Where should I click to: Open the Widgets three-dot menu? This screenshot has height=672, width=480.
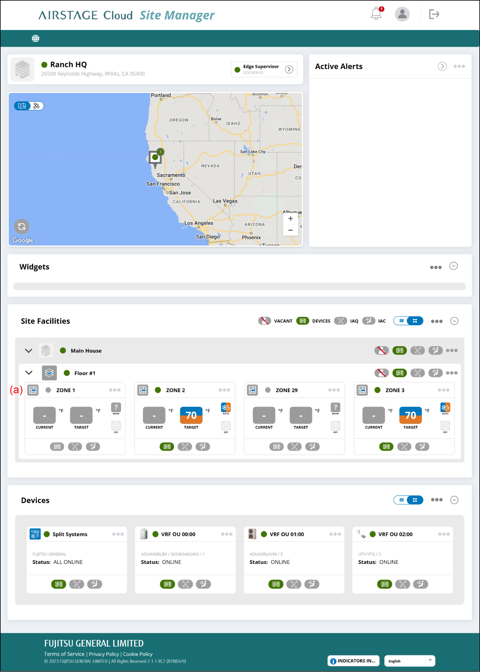[436, 267]
